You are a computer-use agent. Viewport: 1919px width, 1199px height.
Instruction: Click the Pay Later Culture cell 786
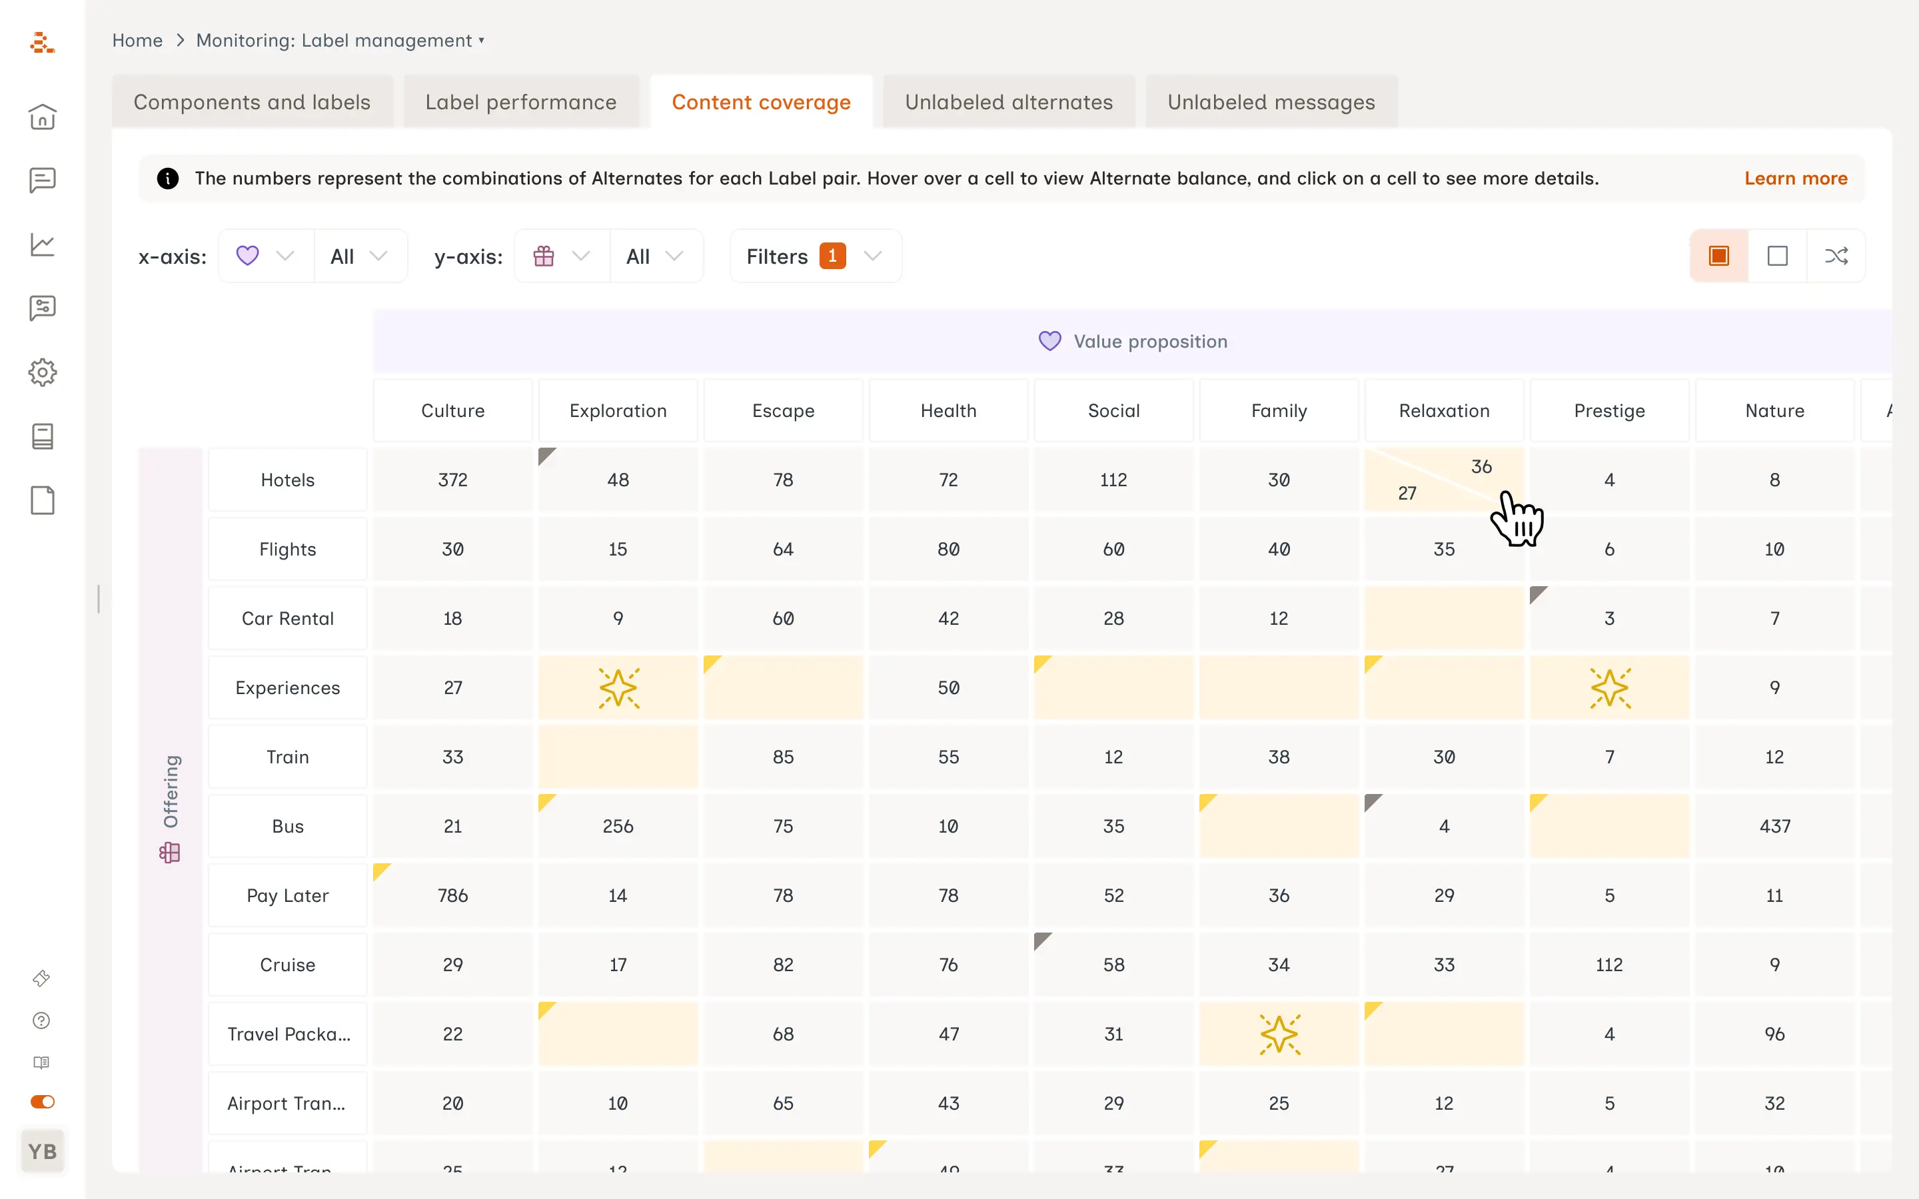click(453, 895)
